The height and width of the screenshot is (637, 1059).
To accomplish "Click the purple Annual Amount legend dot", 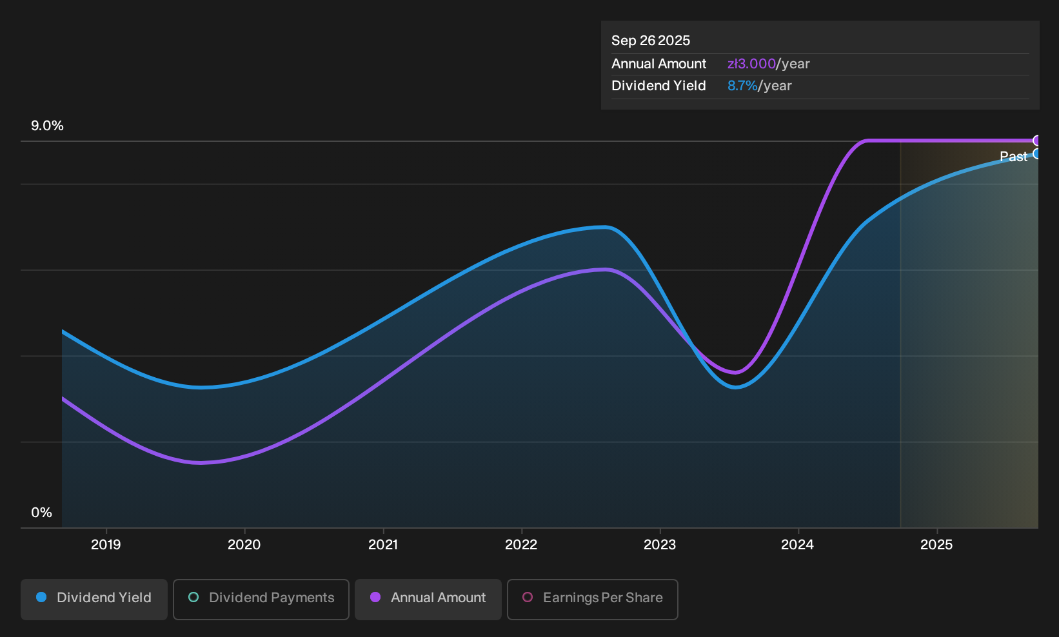I will point(375,598).
